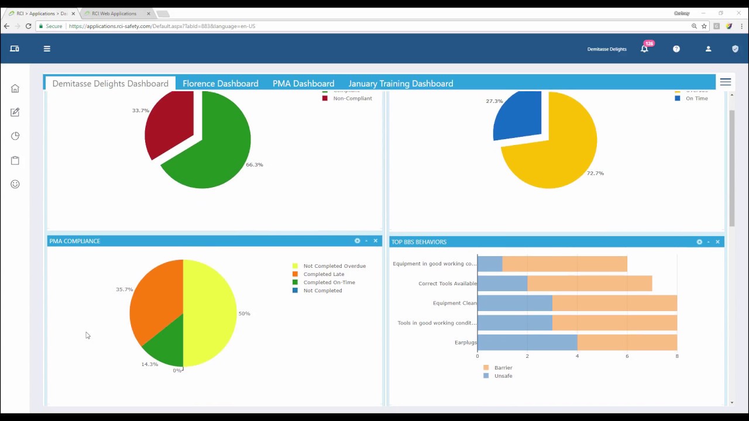Bookmark page with the star icon

704,26
